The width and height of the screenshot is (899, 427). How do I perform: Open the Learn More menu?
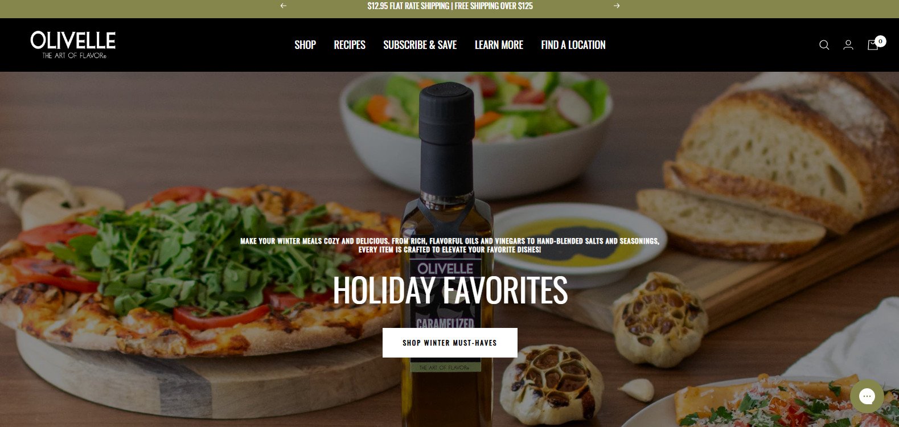[x=499, y=45]
